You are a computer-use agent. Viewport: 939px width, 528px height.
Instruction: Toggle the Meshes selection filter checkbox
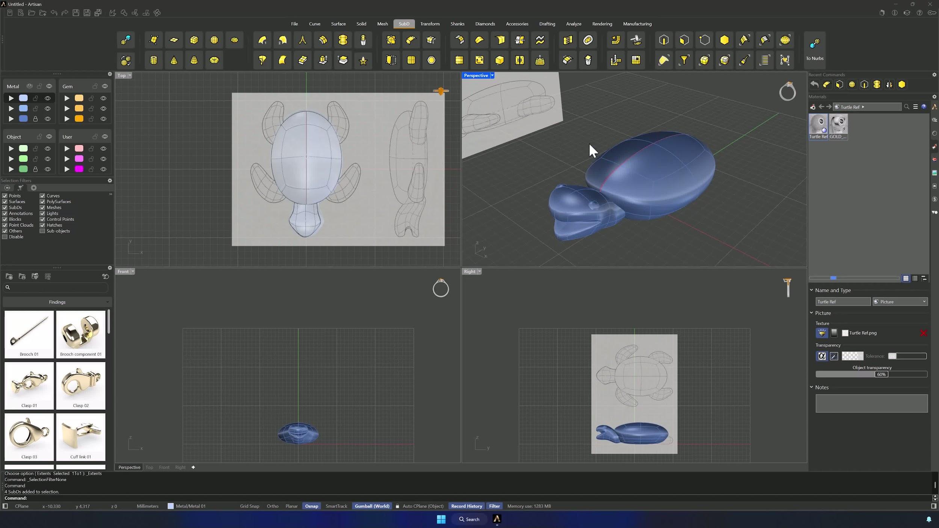[x=42, y=208]
